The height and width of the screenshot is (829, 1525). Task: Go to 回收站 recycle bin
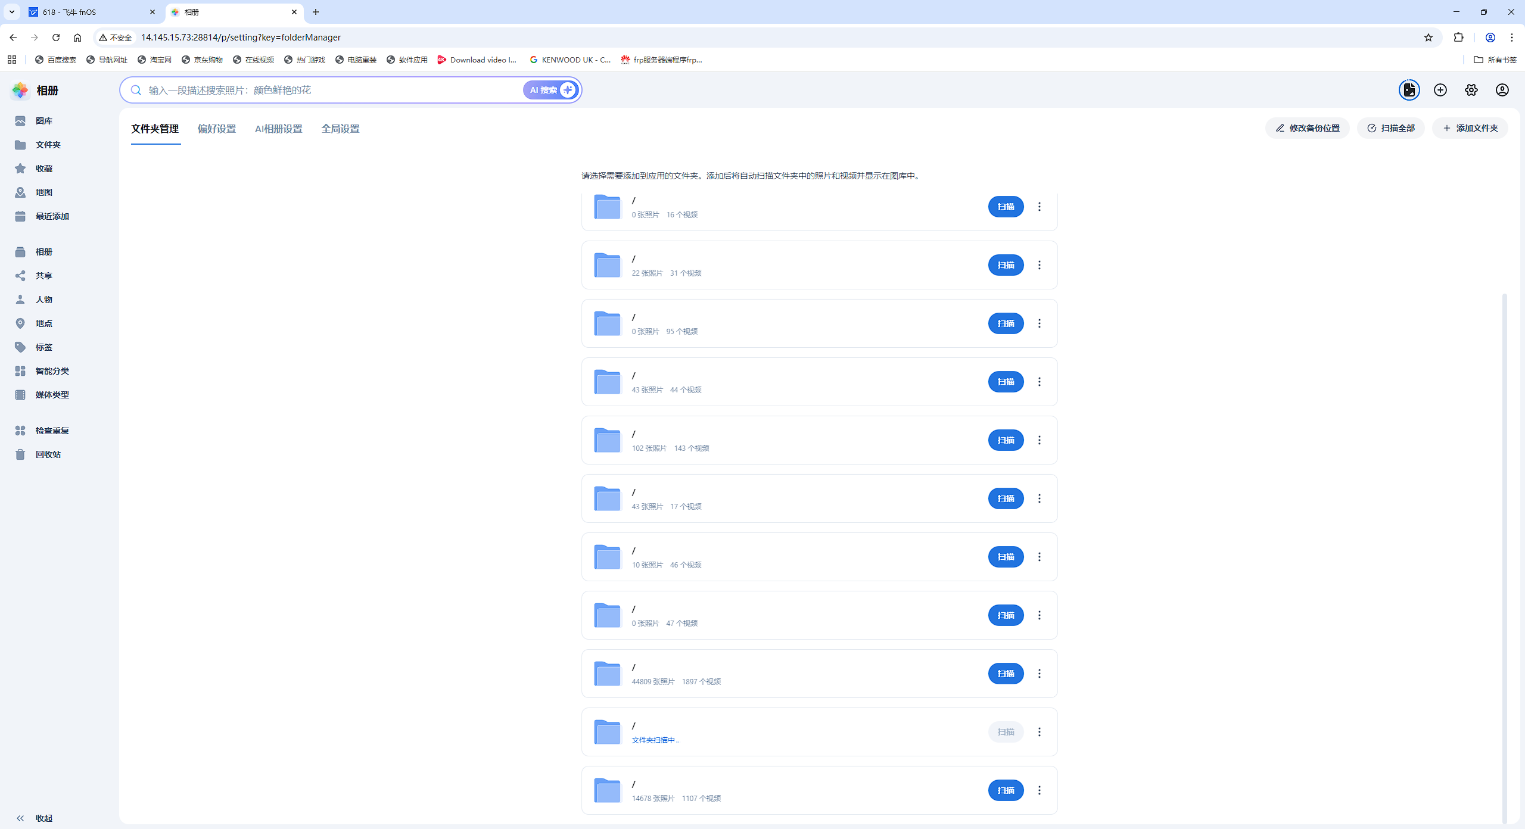48,454
